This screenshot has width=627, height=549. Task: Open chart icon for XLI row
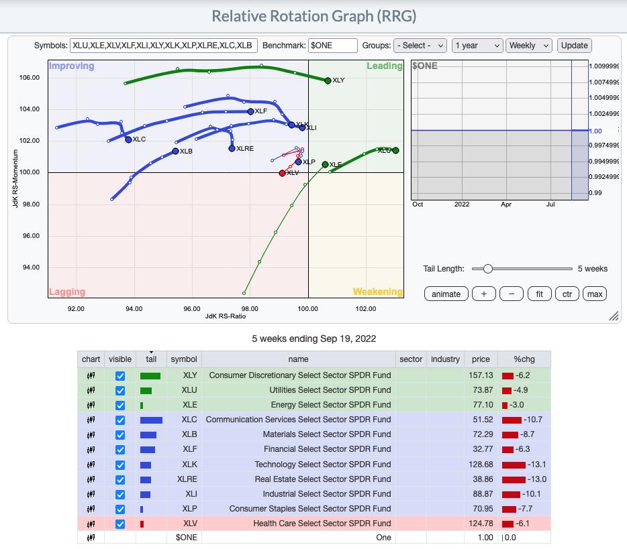(x=91, y=494)
